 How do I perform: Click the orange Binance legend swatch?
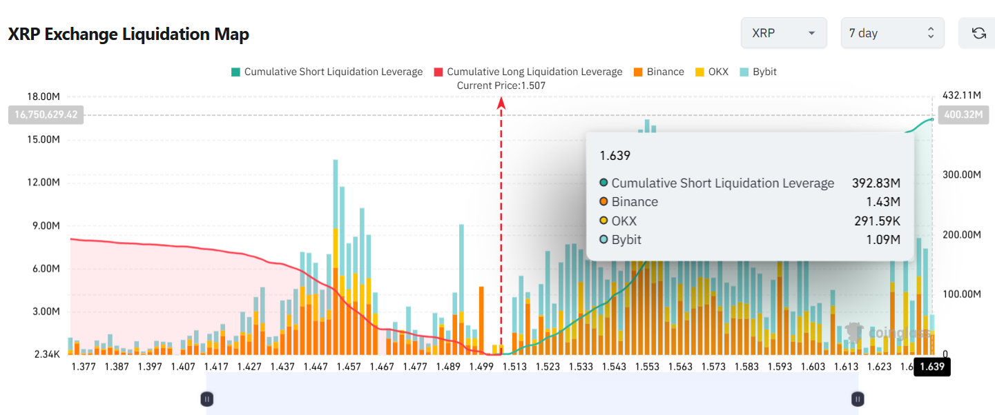[x=638, y=72]
